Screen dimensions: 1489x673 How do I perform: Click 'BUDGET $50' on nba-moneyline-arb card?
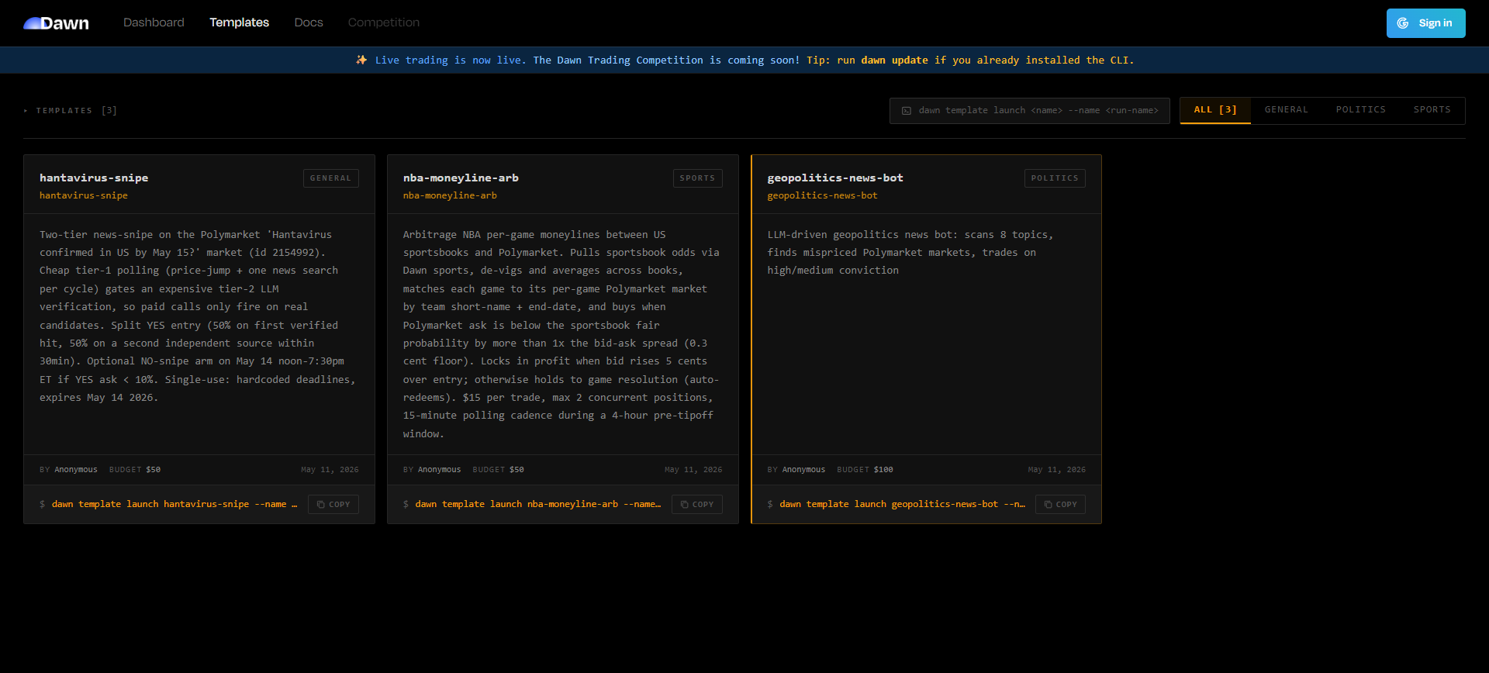[498, 470]
